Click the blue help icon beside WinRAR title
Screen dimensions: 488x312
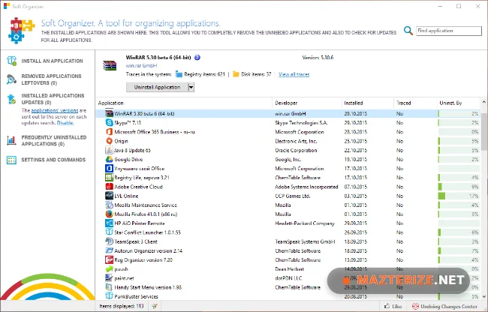(197, 58)
